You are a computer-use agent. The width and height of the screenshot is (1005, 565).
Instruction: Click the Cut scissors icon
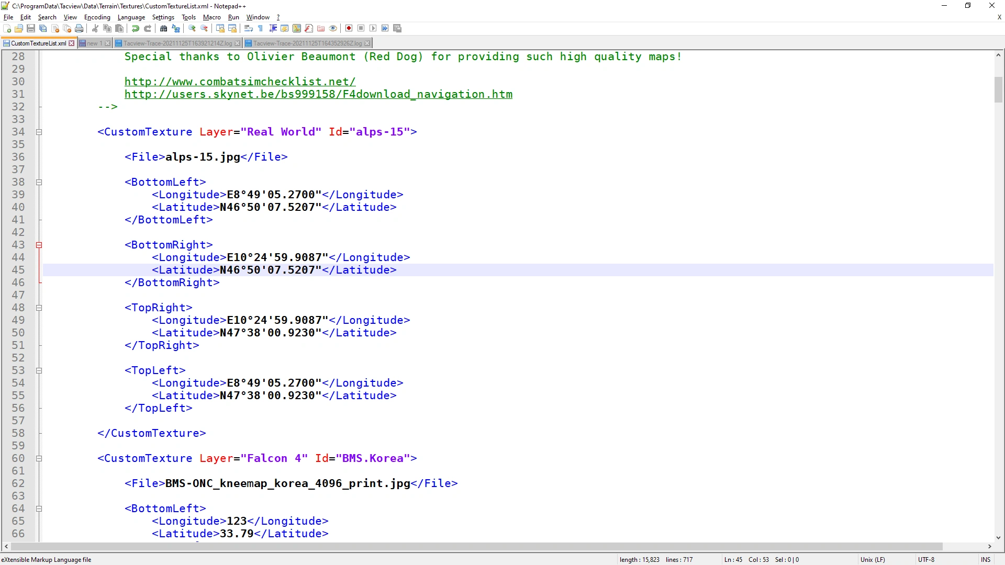point(95,28)
